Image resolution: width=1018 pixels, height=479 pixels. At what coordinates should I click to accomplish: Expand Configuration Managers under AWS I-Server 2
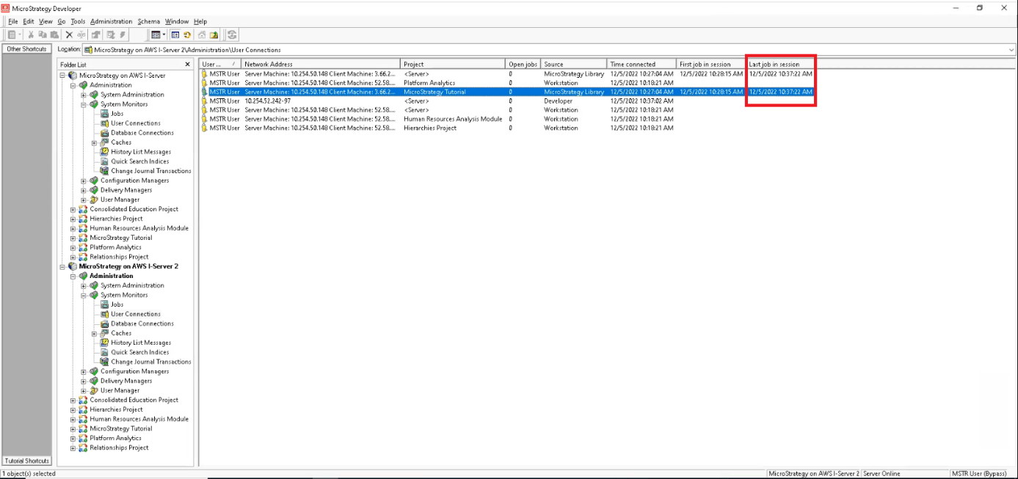tap(84, 371)
